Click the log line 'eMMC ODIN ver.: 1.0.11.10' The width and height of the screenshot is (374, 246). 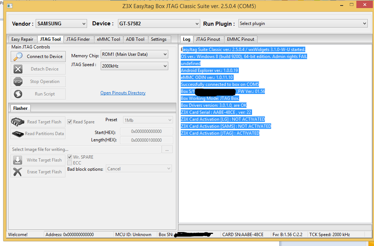207,77
